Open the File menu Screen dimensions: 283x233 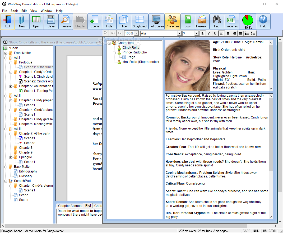pos(4,11)
